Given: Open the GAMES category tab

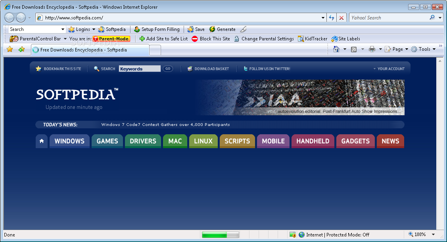Looking at the screenshot, I should [107, 141].
